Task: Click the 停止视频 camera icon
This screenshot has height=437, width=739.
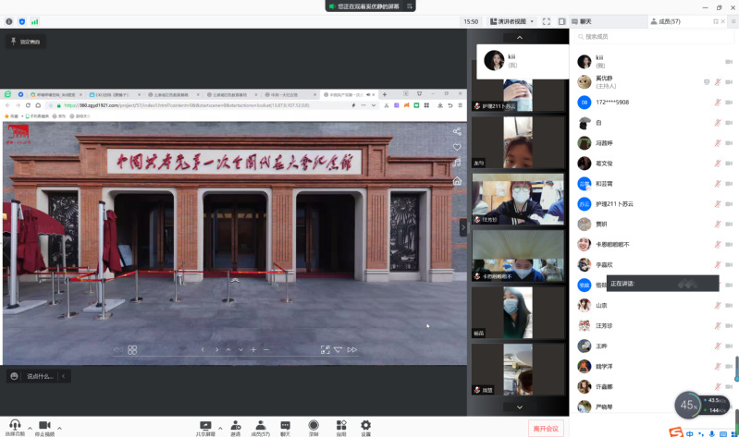Action: pos(43,426)
